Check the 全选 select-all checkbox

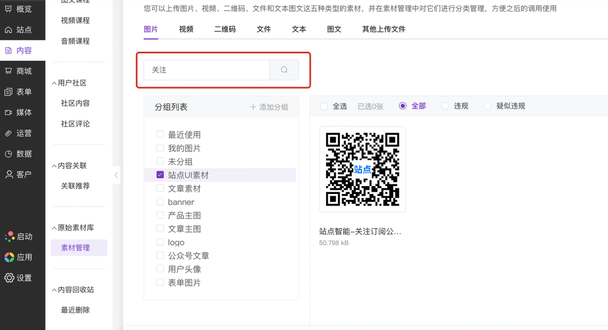(x=324, y=106)
